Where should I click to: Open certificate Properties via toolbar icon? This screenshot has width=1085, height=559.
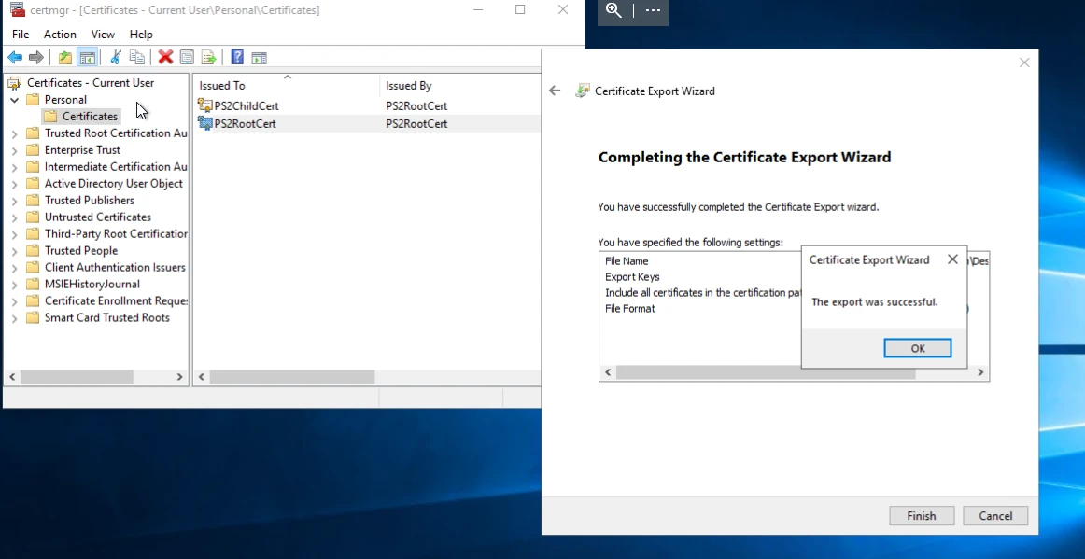coord(187,57)
